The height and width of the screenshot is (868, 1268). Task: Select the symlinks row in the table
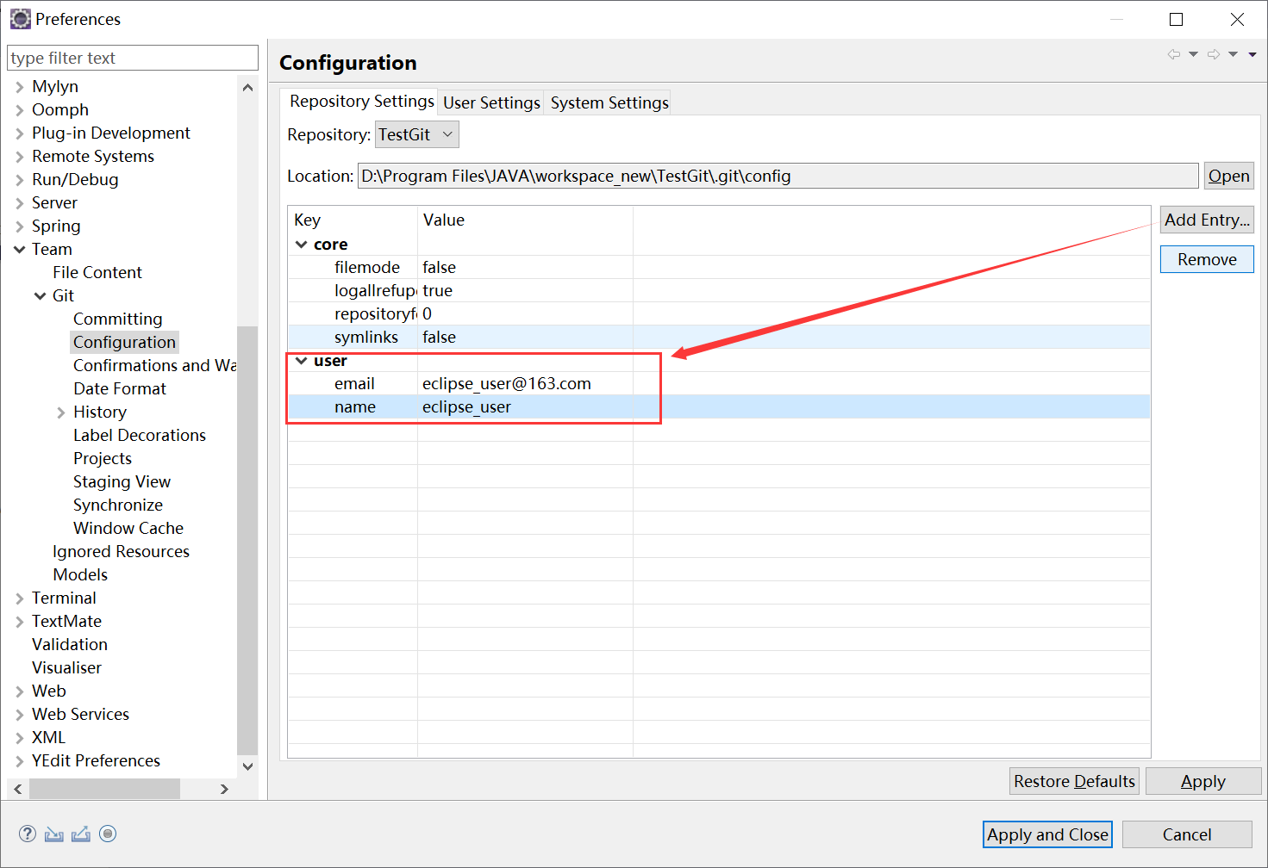(x=719, y=337)
